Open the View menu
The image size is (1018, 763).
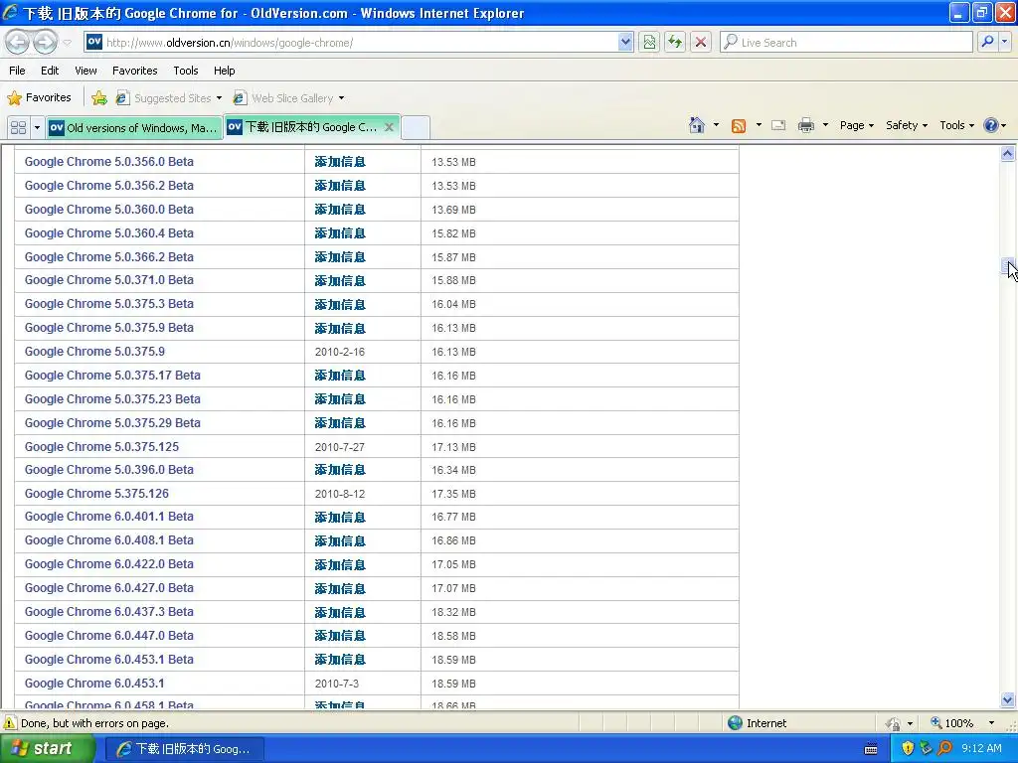click(x=85, y=71)
